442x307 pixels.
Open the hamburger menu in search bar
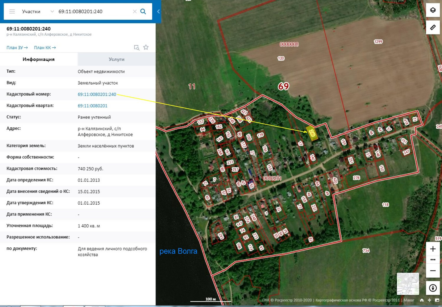[x=12, y=11]
